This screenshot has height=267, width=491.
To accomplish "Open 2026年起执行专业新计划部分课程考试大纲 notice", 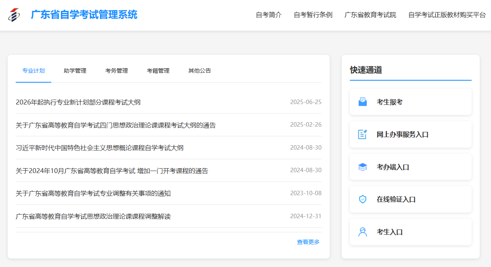I will click(x=78, y=102).
